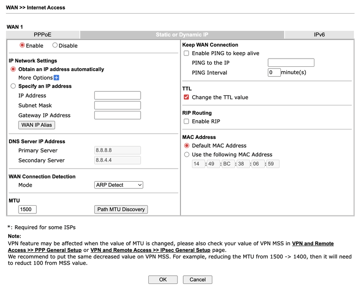Open the IPv6 tab
The width and height of the screenshot is (363, 293).
coord(319,35)
